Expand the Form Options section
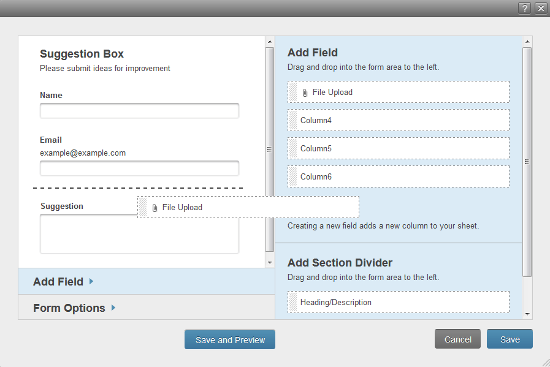550x367 pixels. (x=113, y=308)
